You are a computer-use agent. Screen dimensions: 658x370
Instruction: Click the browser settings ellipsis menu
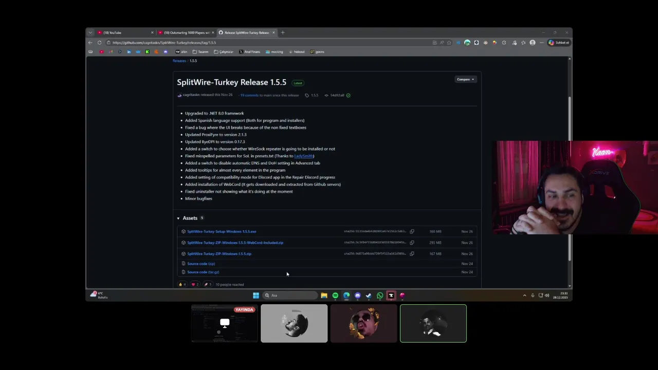point(541,43)
